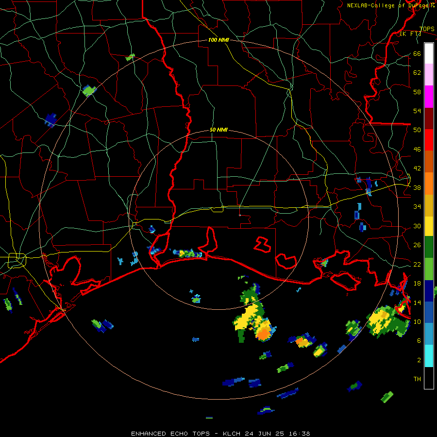Click the legend value '58'
Screen dimensions: 437x437
pyautogui.click(x=417, y=92)
